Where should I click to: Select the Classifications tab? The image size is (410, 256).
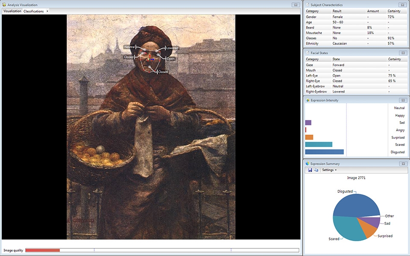coord(33,11)
